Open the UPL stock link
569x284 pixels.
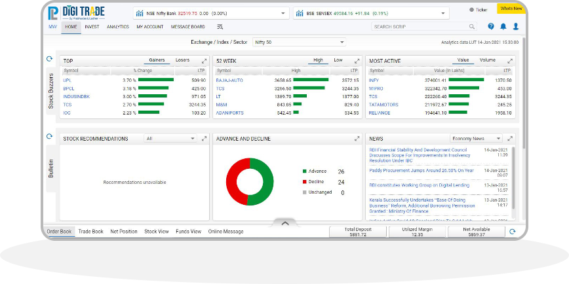(x=67, y=80)
